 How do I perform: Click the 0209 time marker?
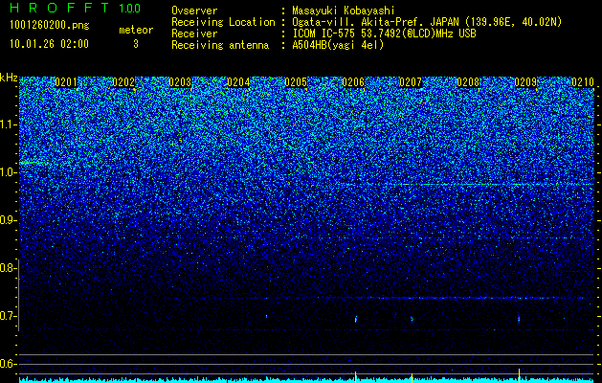pos(525,82)
